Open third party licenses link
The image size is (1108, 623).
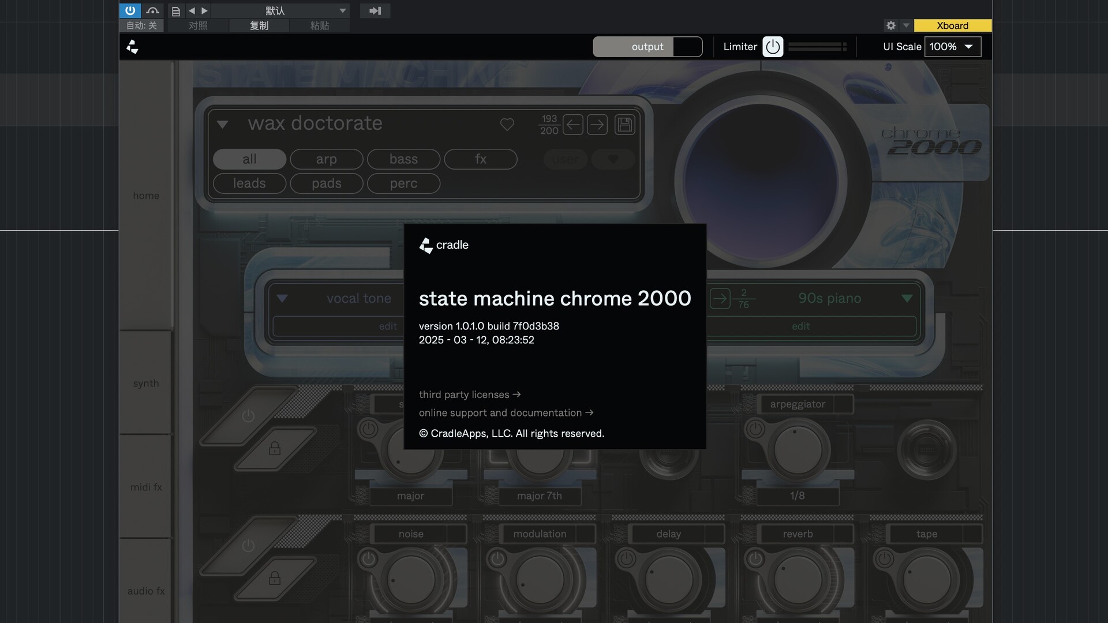[470, 395]
